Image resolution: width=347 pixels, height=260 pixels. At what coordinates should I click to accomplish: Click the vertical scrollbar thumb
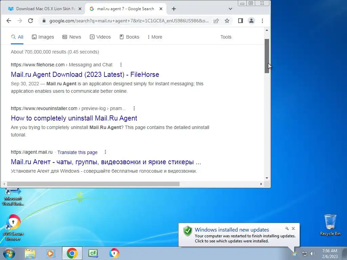[x=267, y=56]
